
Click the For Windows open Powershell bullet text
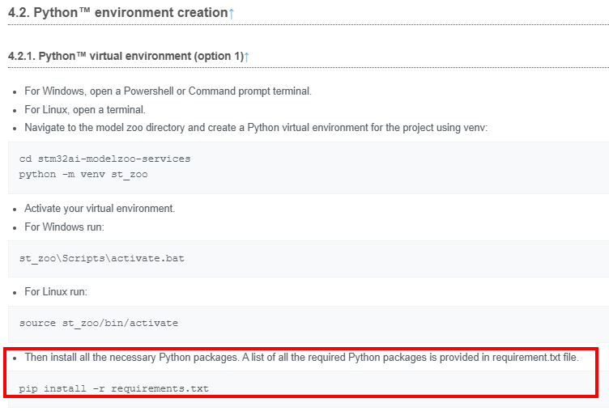168,91
